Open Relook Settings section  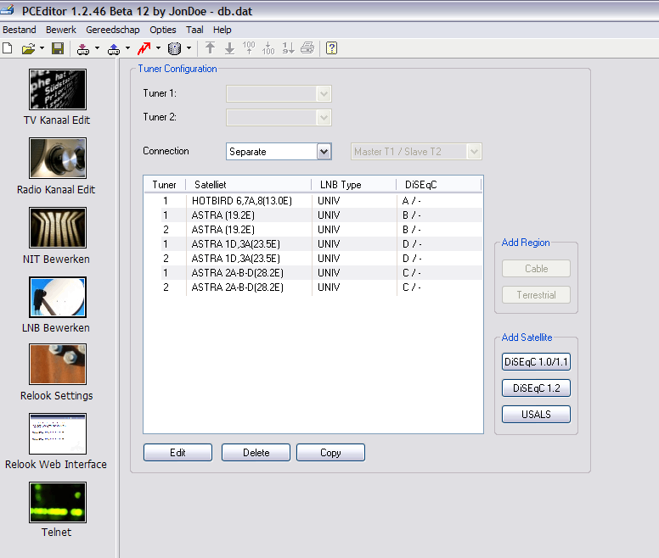[57, 372]
